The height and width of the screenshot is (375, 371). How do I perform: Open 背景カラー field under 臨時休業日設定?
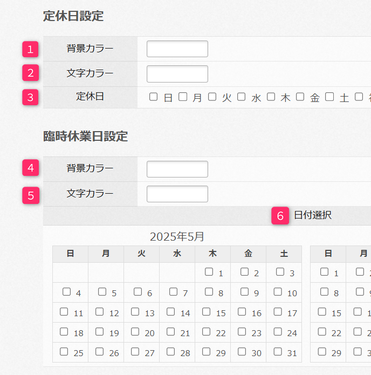pyautogui.click(x=177, y=169)
